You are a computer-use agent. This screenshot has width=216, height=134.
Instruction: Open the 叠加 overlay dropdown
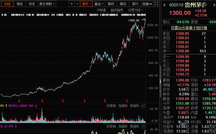tap(99, 4)
